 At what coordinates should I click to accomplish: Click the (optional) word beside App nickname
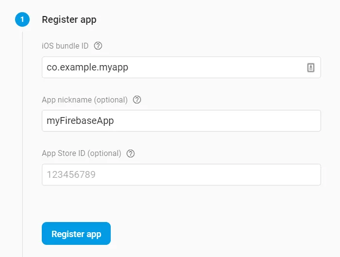(x=111, y=100)
